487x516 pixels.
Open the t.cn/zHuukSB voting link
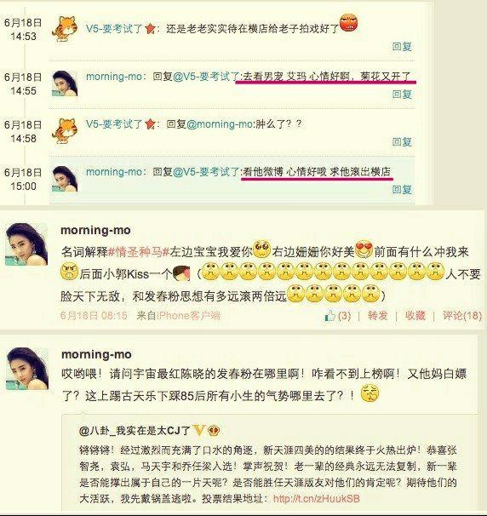[x=316, y=498]
